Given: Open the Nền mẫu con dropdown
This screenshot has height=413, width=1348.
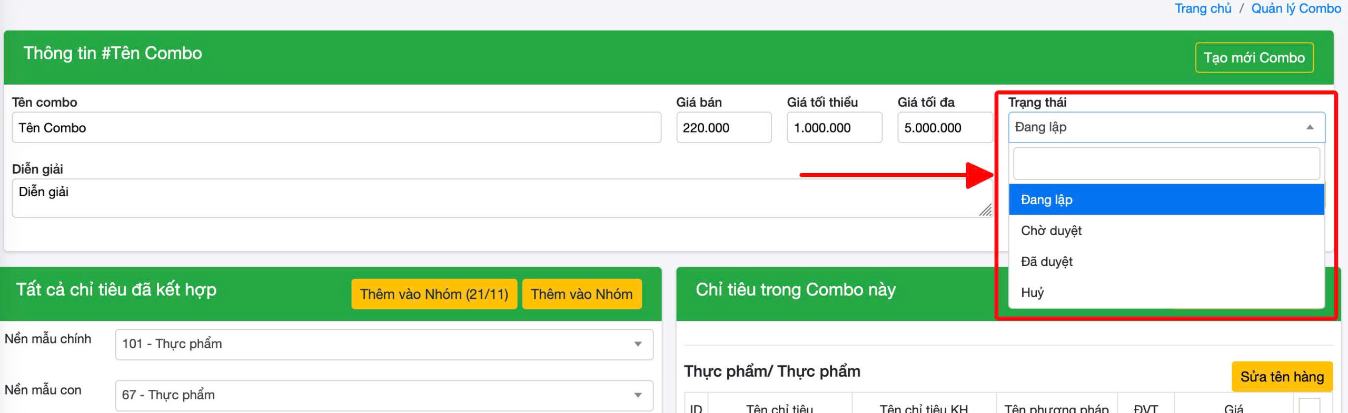Looking at the screenshot, I should point(384,395).
